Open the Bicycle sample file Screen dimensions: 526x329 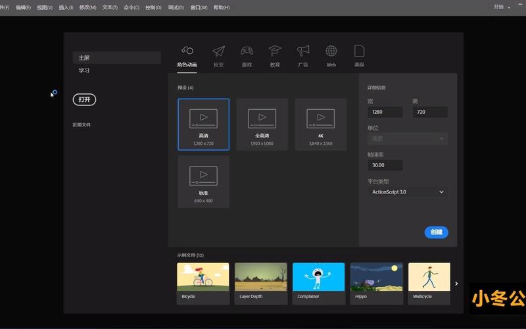203,284
